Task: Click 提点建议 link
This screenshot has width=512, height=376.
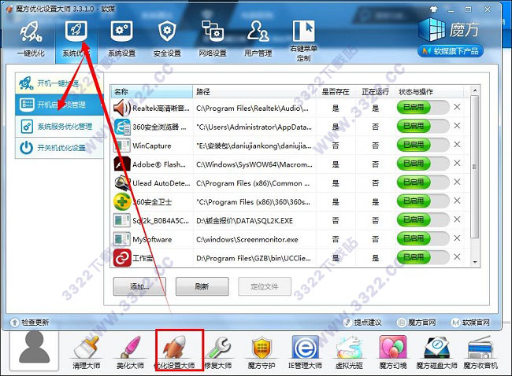Action: tap(363, 323)
